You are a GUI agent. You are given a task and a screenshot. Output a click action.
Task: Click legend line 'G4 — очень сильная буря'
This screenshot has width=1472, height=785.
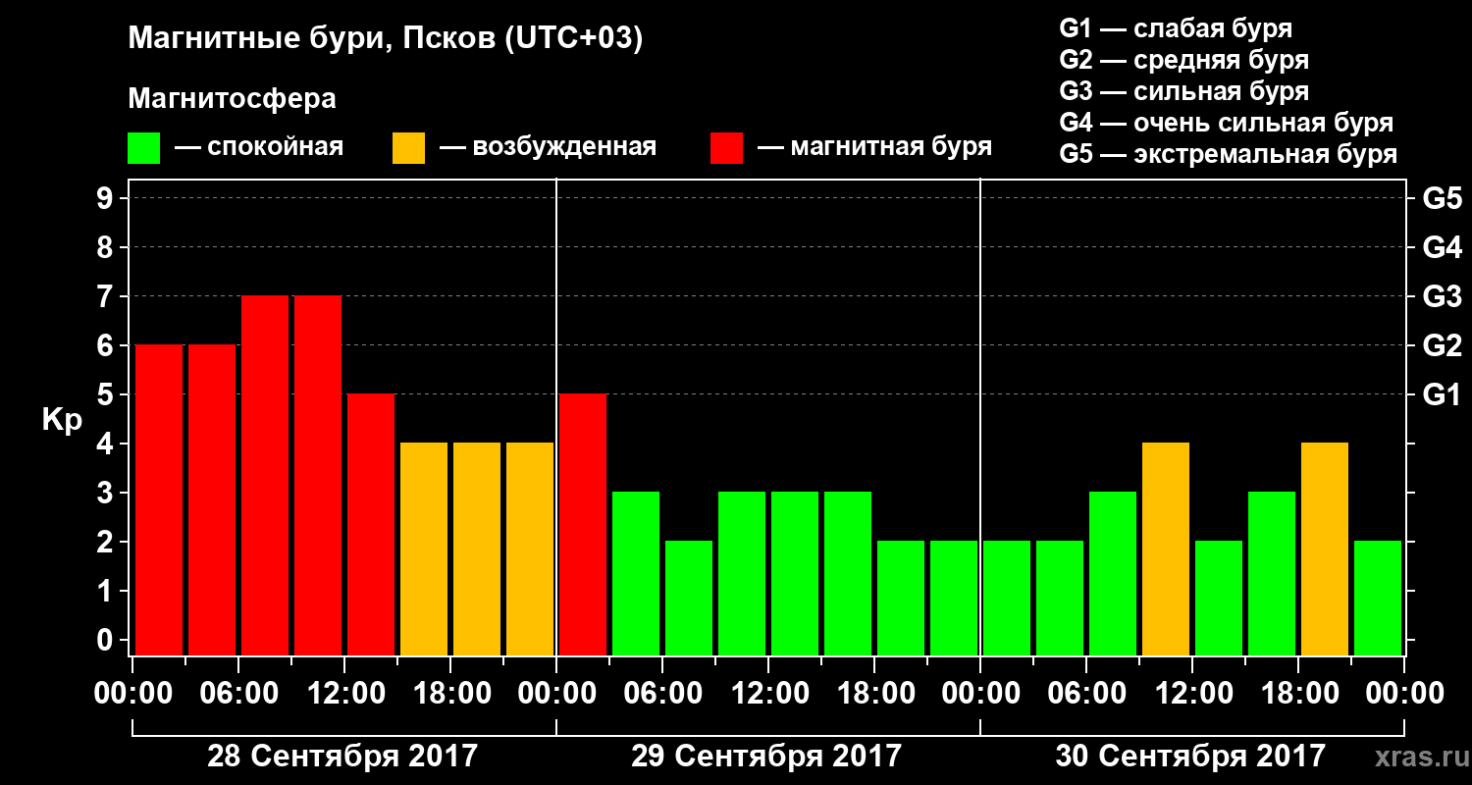(1227, 123)
